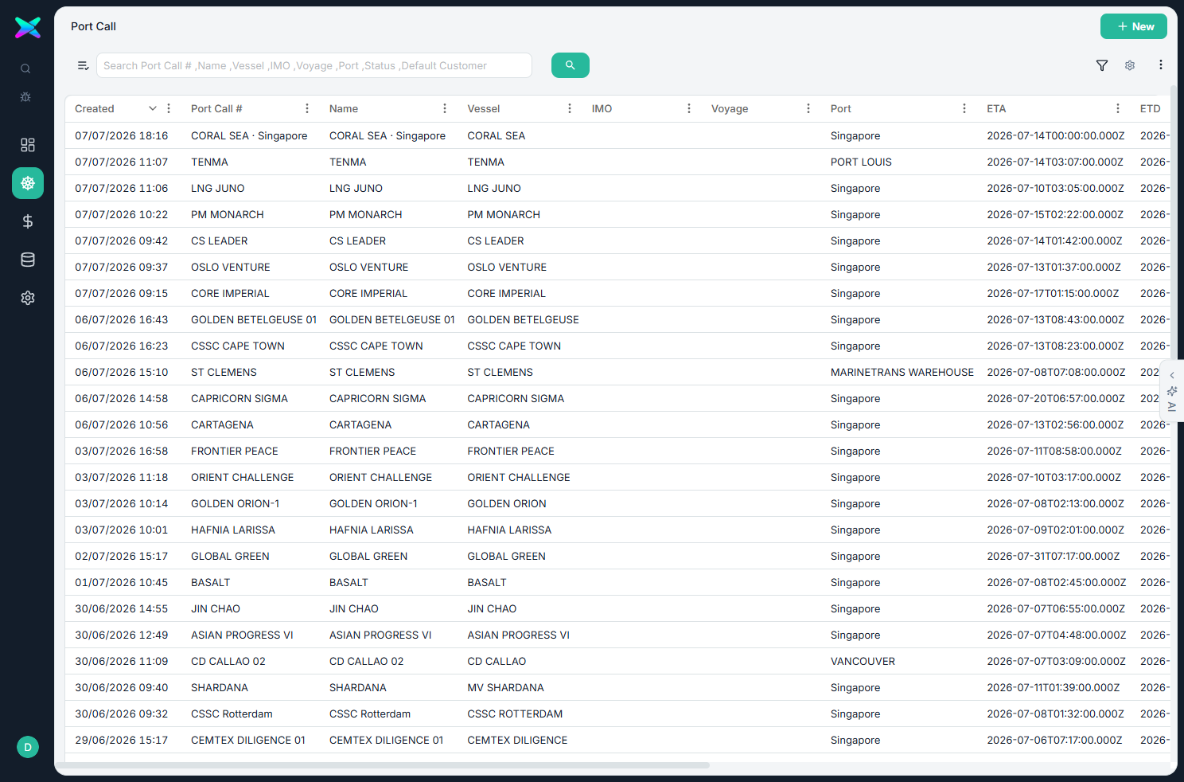
Task: Click the filter funnel icon
Action: (1102, 65)
